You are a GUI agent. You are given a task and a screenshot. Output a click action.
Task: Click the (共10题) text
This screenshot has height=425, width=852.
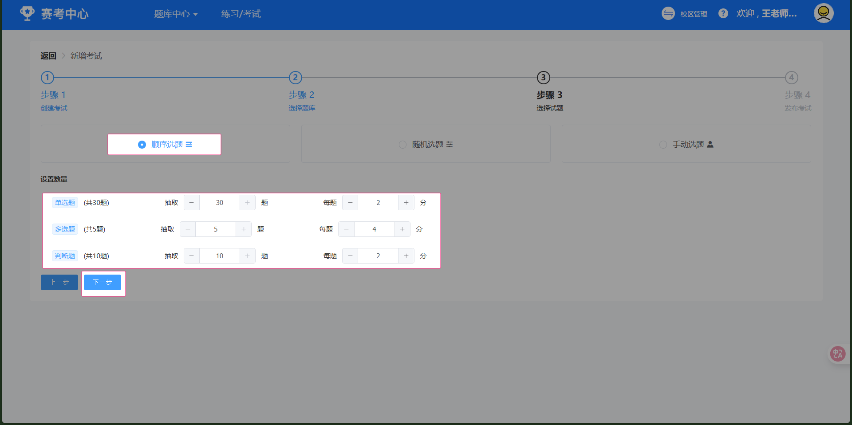tap(96, 256)
